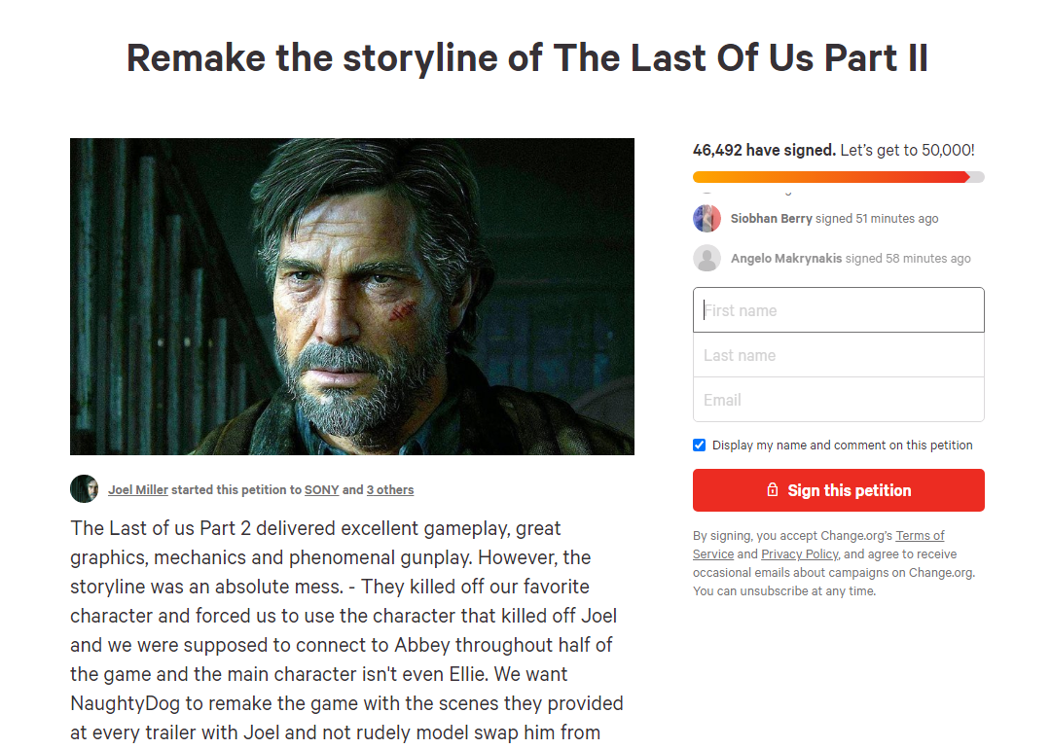Screen dimensions: 1051x749
Task: Focus the Last name field
Action: pyautogui.click(x=838, y=355)
